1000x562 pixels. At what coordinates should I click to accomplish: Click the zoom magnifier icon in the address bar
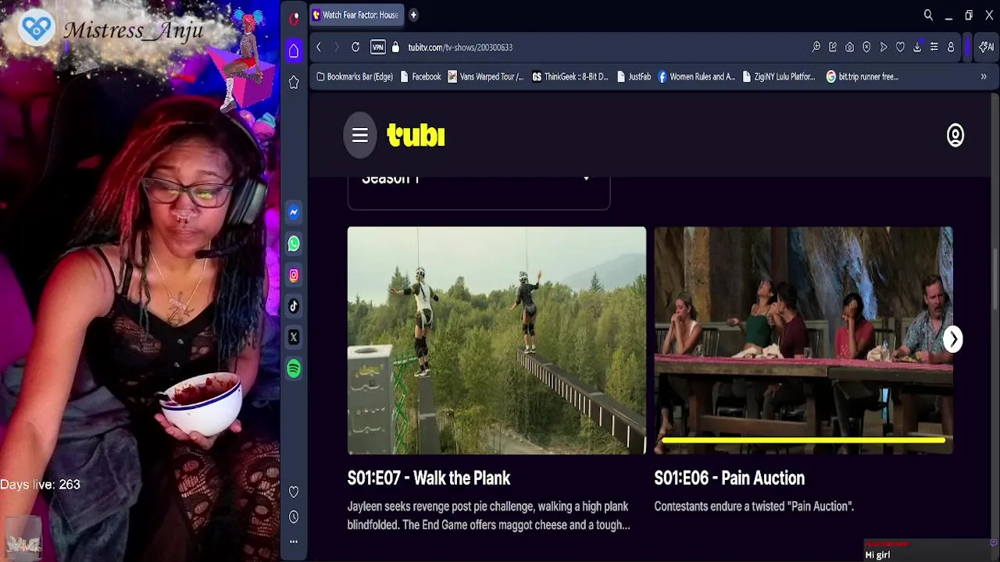click(x=816, y=47)
